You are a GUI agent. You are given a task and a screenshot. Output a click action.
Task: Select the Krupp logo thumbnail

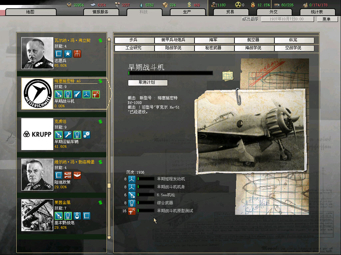[37, 134]
